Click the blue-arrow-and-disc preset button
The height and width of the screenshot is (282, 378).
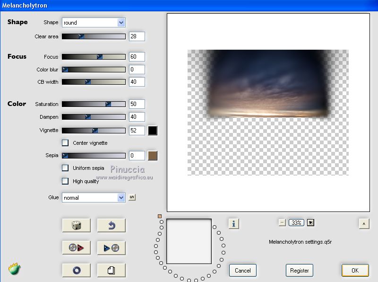[x=112, y=247]
